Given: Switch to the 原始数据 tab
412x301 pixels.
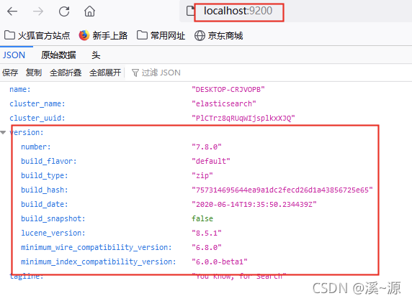Looking at the screenshot, I should click(x=58, y=55).
